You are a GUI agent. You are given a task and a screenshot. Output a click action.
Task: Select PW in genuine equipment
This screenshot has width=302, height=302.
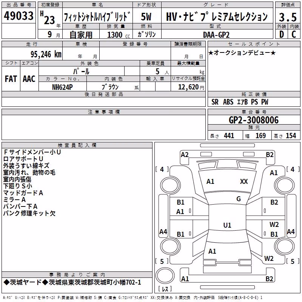click(x=265, y=102)
